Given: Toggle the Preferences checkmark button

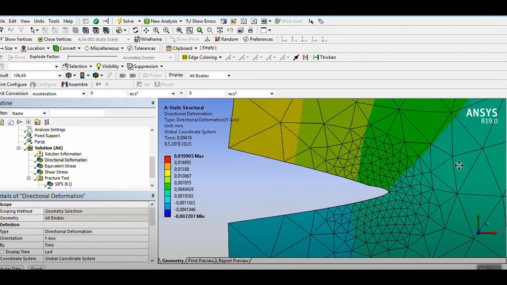Looking at the screenshot, I should (x=258, y=39).
